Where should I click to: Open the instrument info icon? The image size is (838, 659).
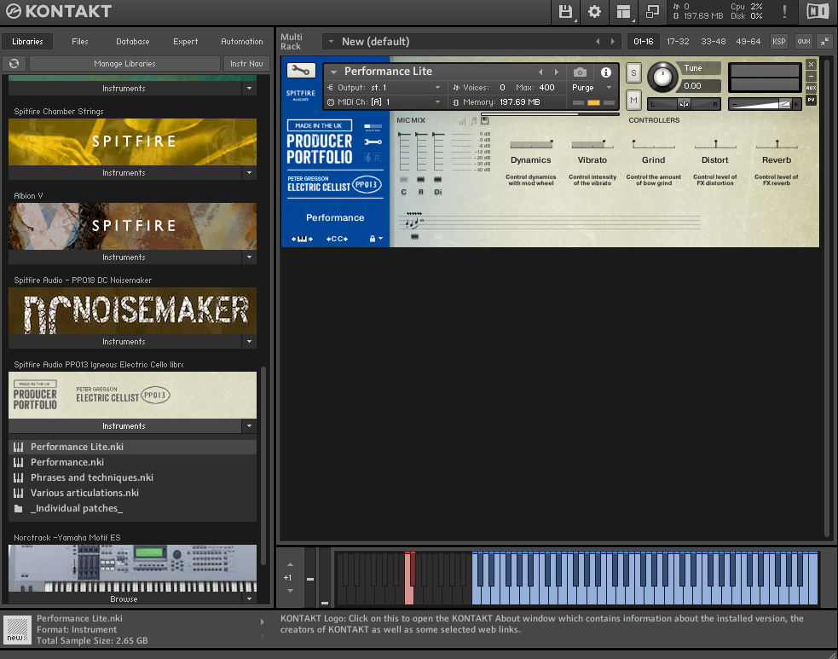606,72
